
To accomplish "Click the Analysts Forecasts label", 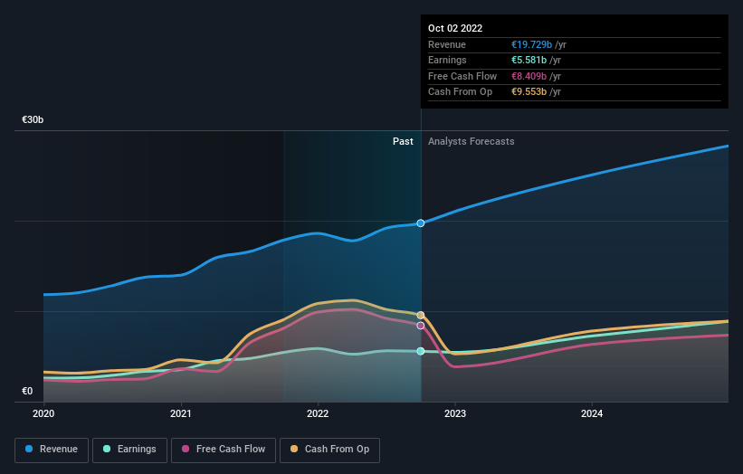I will (471, 141).
